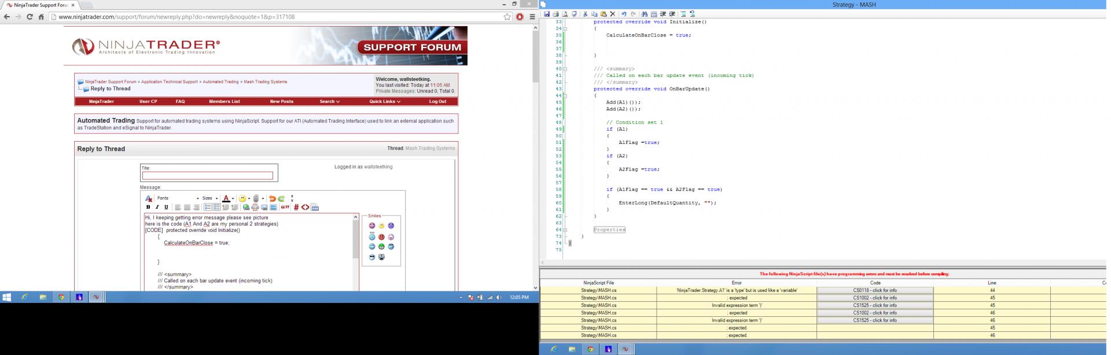Image resolution: width=1111 pixels, height=355 pixels.
Task: Paste clipboard into NinjaScript editor
Action: point(604,14)
